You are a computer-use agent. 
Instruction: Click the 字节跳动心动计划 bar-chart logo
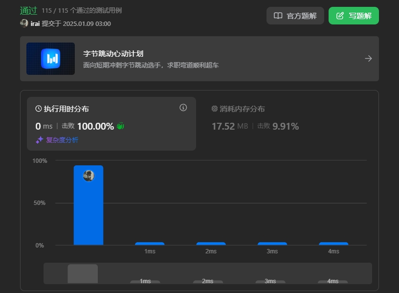50,58
